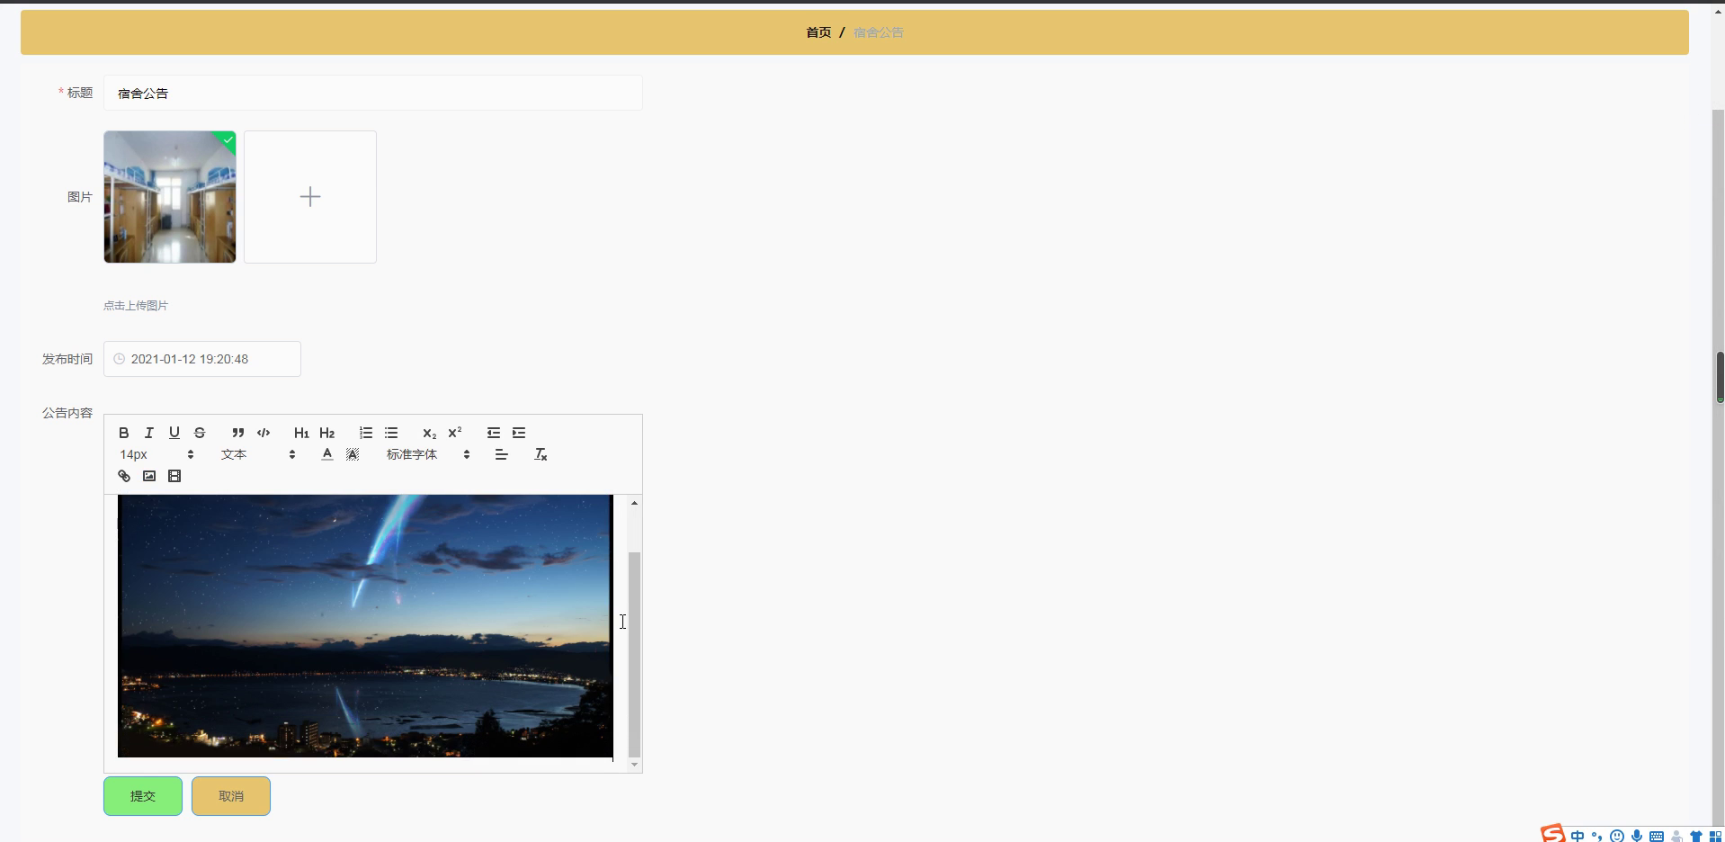This screenshot has height=842, width=1725.
Task: Click the editor scrollbar up arrow
Action: (x=634, y=503)
